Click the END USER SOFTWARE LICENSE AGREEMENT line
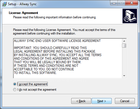Viewport: 140px width, 109px height. pos(57,41)
